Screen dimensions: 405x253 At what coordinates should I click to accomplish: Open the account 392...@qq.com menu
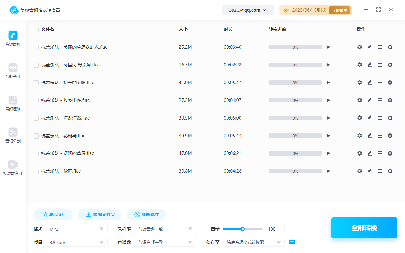pyautogui.click(x=248, y=10)
